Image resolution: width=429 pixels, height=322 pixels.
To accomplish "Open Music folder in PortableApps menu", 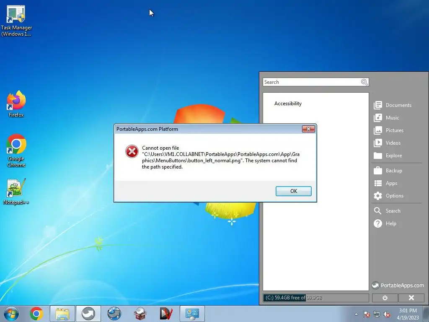I will [x=387, y=118].
